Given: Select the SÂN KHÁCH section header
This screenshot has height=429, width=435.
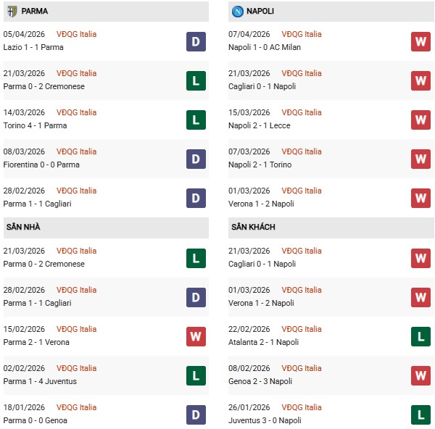Looking at the screenshot, I should (x=253, y=228).
